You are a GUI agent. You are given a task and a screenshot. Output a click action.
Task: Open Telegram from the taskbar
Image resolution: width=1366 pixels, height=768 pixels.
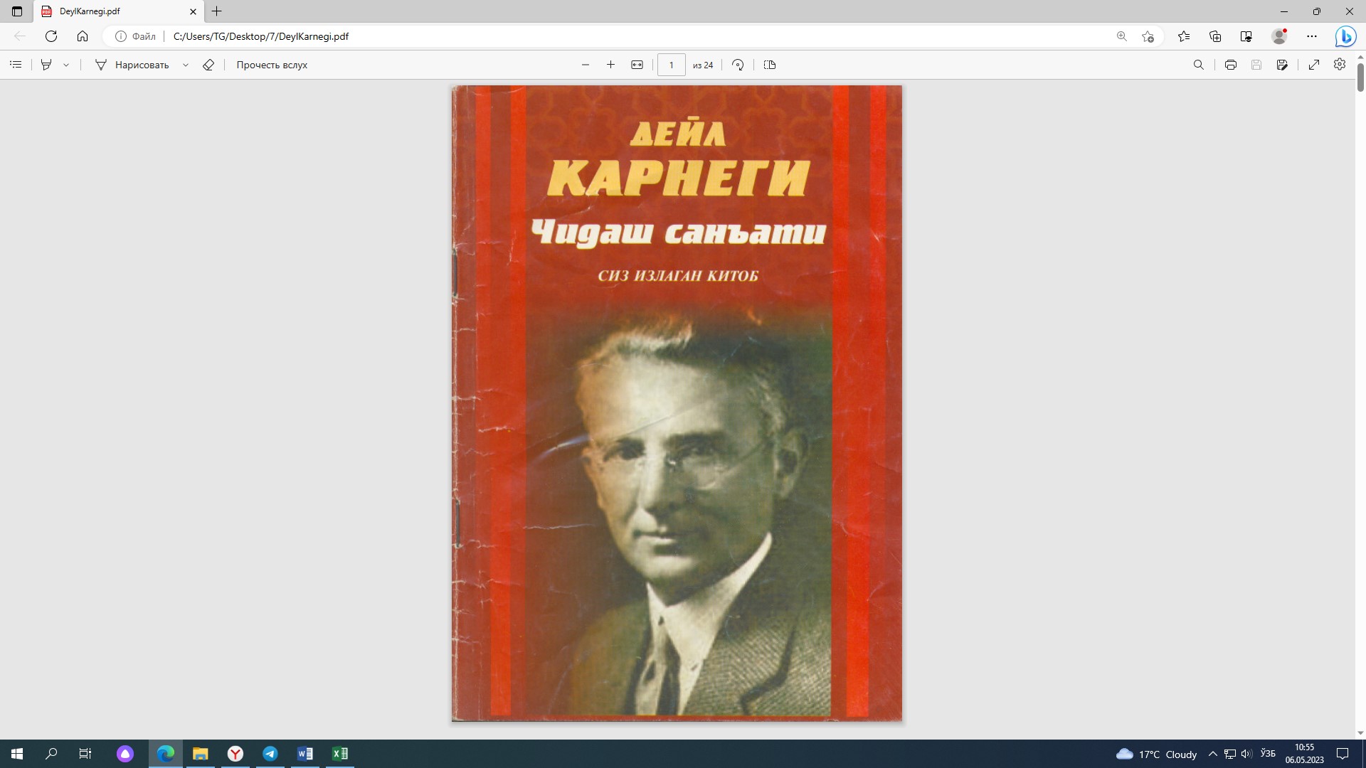click(x=270, y=754)
